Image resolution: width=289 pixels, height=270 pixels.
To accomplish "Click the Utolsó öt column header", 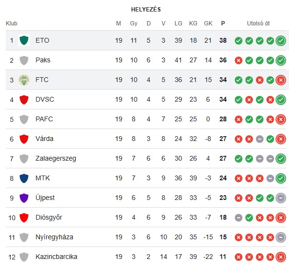I will (x=258, y=23).
